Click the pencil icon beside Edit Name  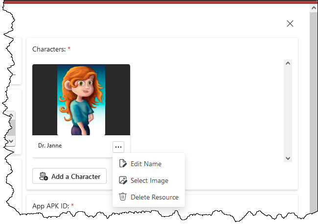point(123,164)
